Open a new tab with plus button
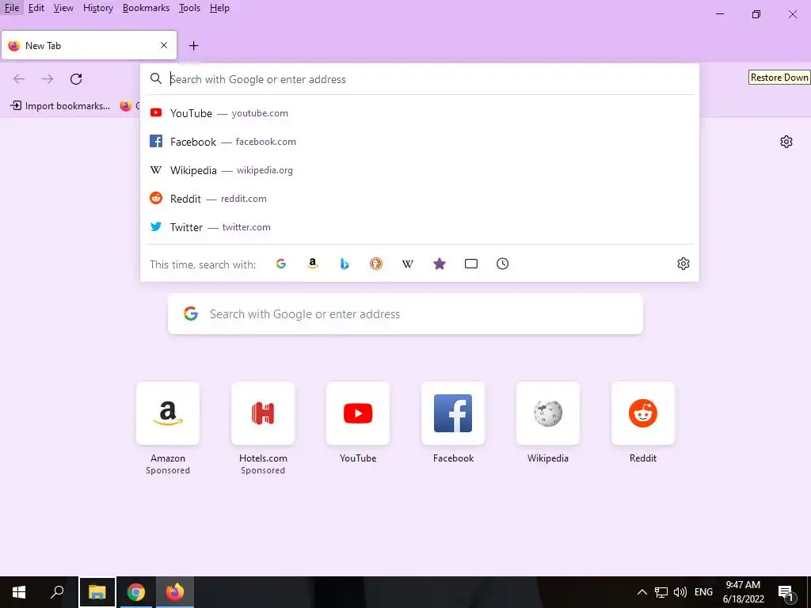811x608 pixels. (x=193, y=45)
